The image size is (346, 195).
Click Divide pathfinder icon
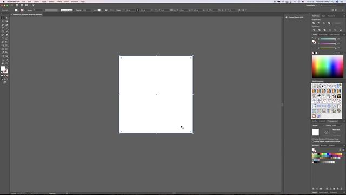tap(314, 30)
